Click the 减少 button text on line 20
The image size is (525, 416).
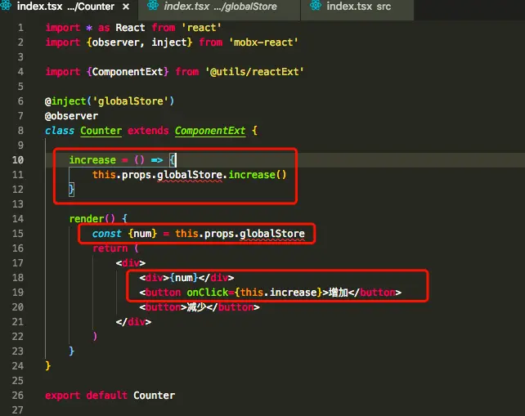point(196,307)
